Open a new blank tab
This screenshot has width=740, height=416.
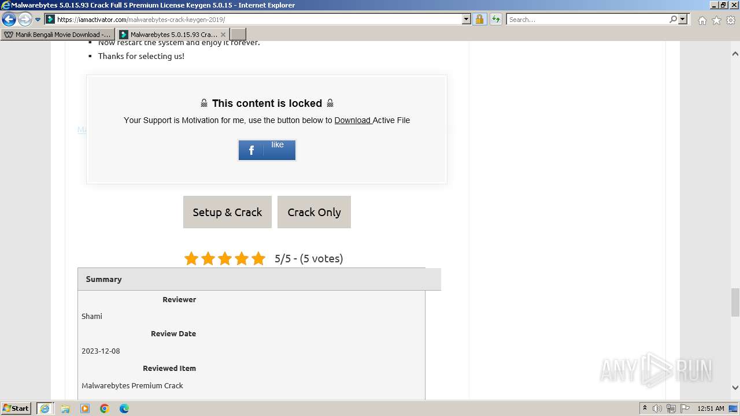click(x=238, y=34)
